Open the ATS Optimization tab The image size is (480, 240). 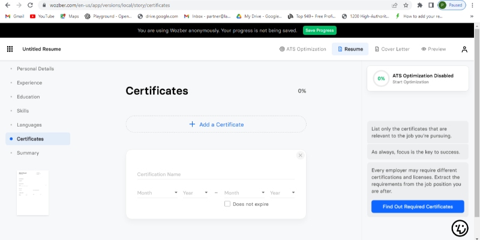point(303,49)
